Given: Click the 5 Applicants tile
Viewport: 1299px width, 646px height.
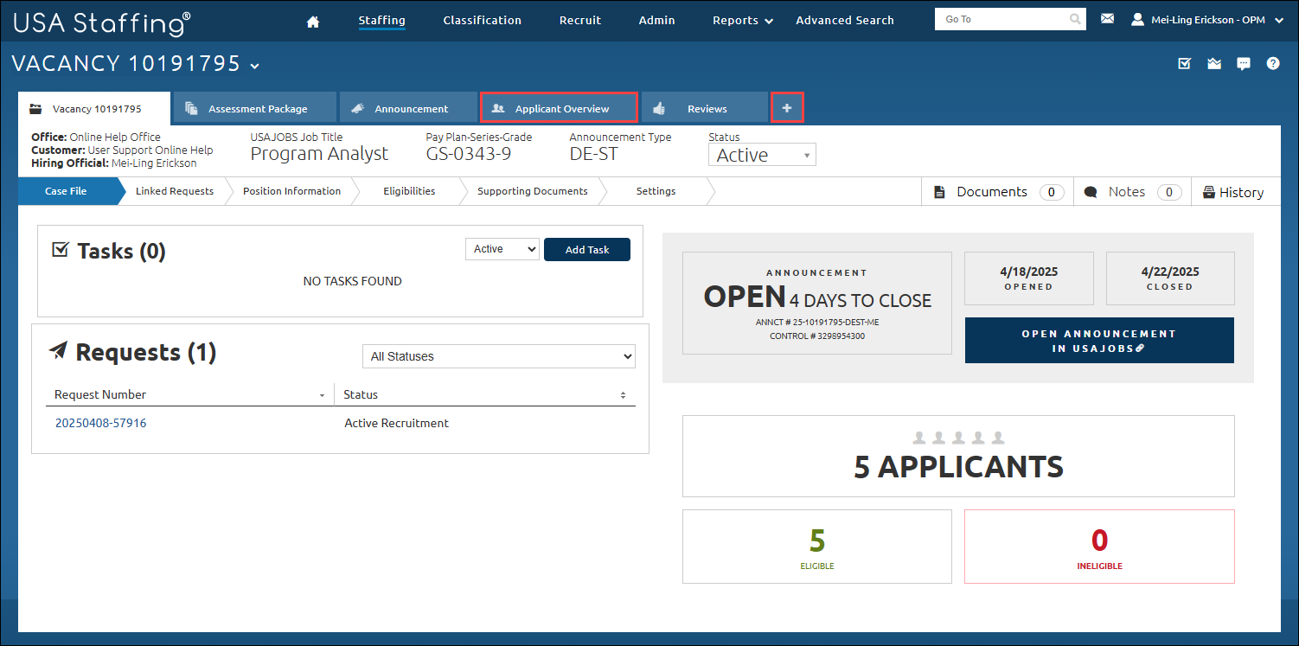Looking at the screenshot, I should (x=958, y=456).
